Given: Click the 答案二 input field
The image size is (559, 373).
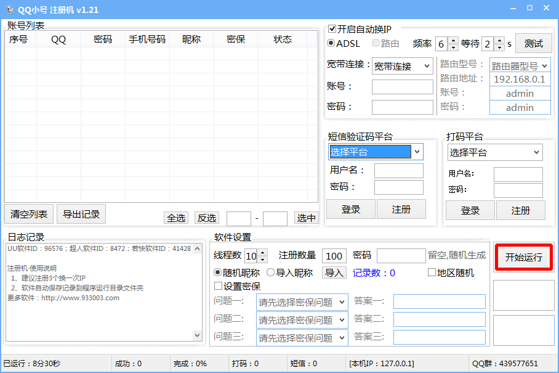Looking at the screenshot, I should (440, 319).
